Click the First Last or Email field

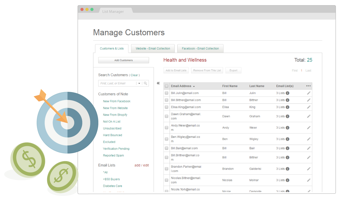coord(117,83)
